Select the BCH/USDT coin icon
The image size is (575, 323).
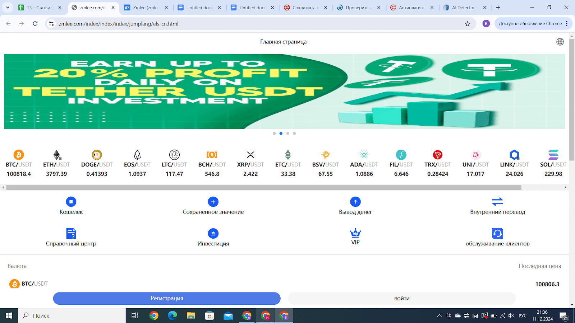pos(212,155)
